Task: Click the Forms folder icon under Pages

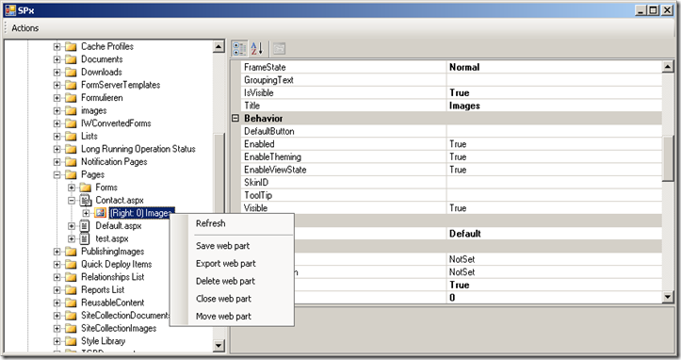Action: pyautogui.click(x=86, y=188)
